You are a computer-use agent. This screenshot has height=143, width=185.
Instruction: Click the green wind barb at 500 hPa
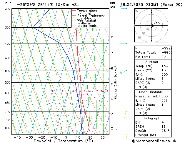click(x=123, y=72)
